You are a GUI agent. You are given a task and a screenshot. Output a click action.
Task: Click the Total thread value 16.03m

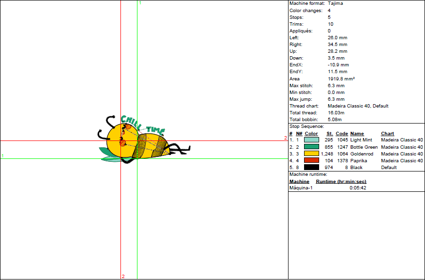(336, 112)
